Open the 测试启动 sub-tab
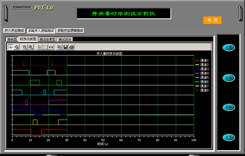245x156 pixels. pyautogui.click(x=65, y=40)
